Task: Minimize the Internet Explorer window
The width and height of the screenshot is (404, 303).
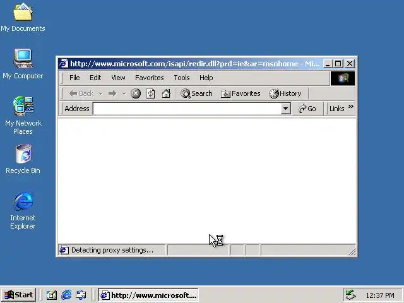Action: (328, 64)
